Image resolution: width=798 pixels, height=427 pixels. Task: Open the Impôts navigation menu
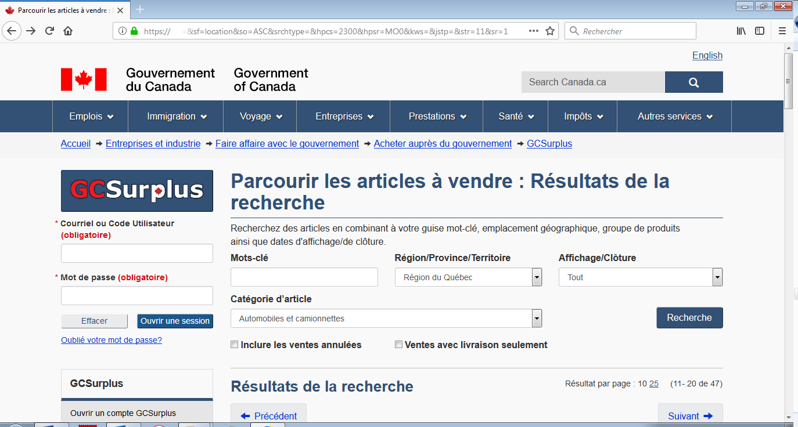[583, 117]
